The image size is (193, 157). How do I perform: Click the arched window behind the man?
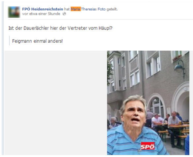(156, 106)
